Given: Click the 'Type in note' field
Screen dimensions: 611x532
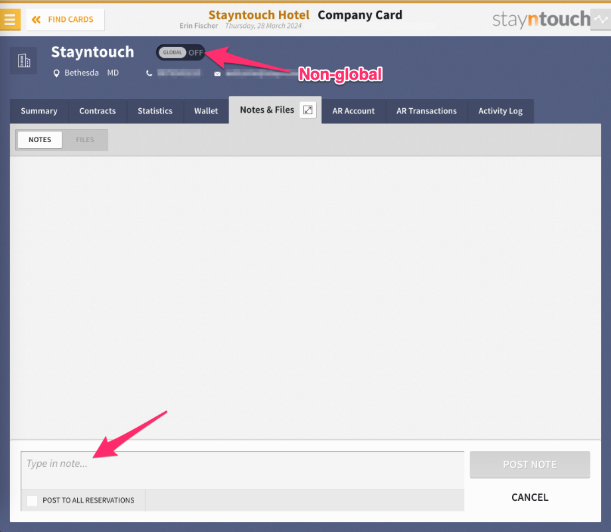Looking at the screenshot, I should coord(242,470).
